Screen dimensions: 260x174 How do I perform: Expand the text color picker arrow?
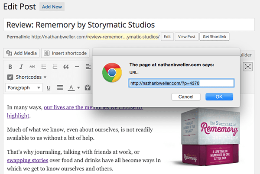[x=78, y=88]
